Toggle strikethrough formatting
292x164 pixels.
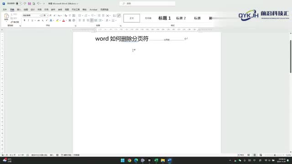coord(38,20)
